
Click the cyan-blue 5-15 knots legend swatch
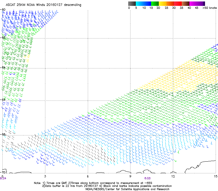[143, 4]
